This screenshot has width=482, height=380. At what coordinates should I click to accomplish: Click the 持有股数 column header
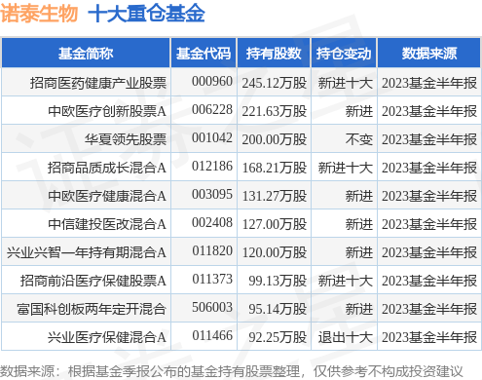point(274,54)
